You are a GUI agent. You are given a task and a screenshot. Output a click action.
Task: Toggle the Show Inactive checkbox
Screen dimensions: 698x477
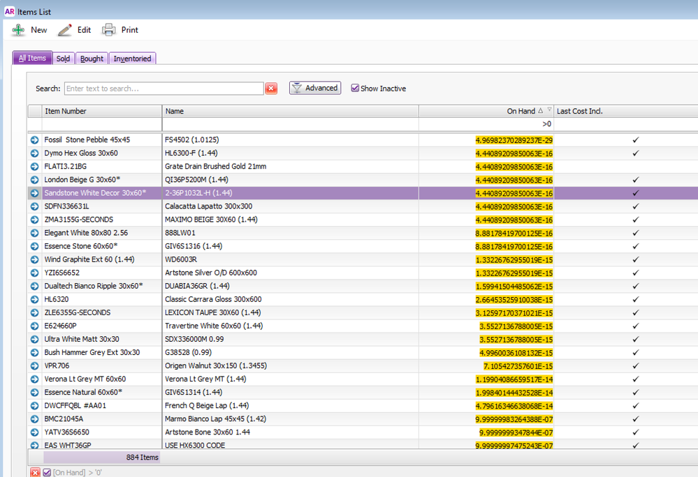[x=355, y=89]
